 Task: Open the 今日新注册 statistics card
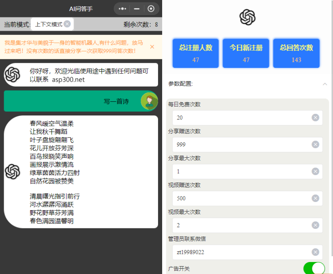tap(246, 53)
